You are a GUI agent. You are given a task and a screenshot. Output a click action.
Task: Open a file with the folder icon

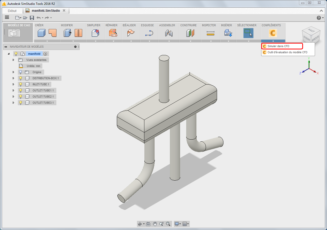(x=25, y=18)
